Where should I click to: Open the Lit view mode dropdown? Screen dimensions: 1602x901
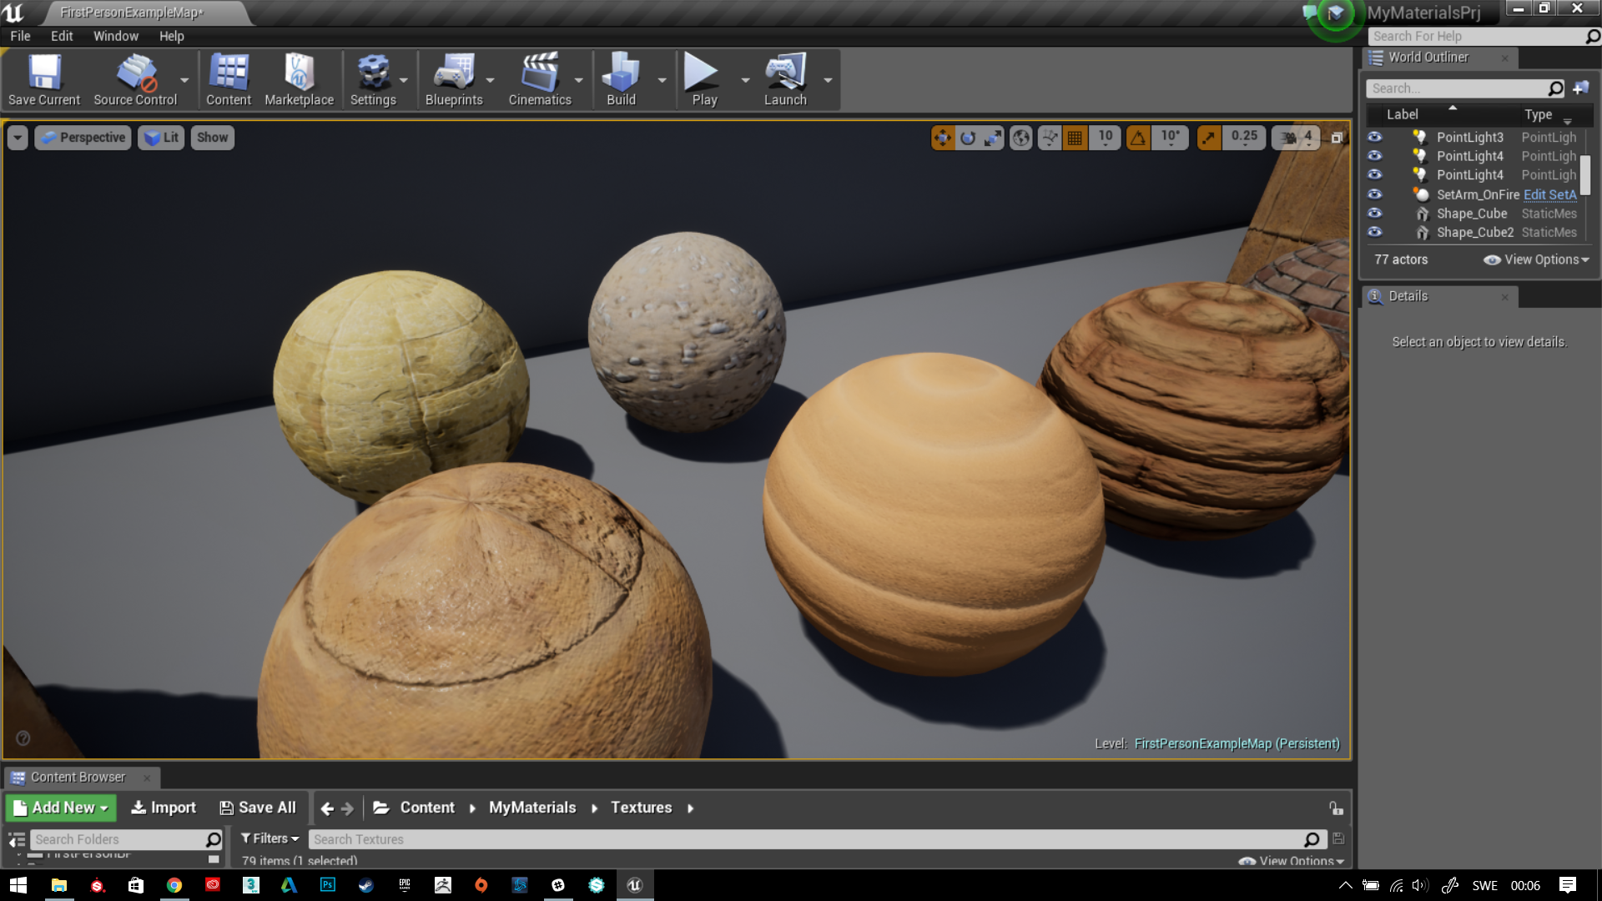click(x=160, y=138)
